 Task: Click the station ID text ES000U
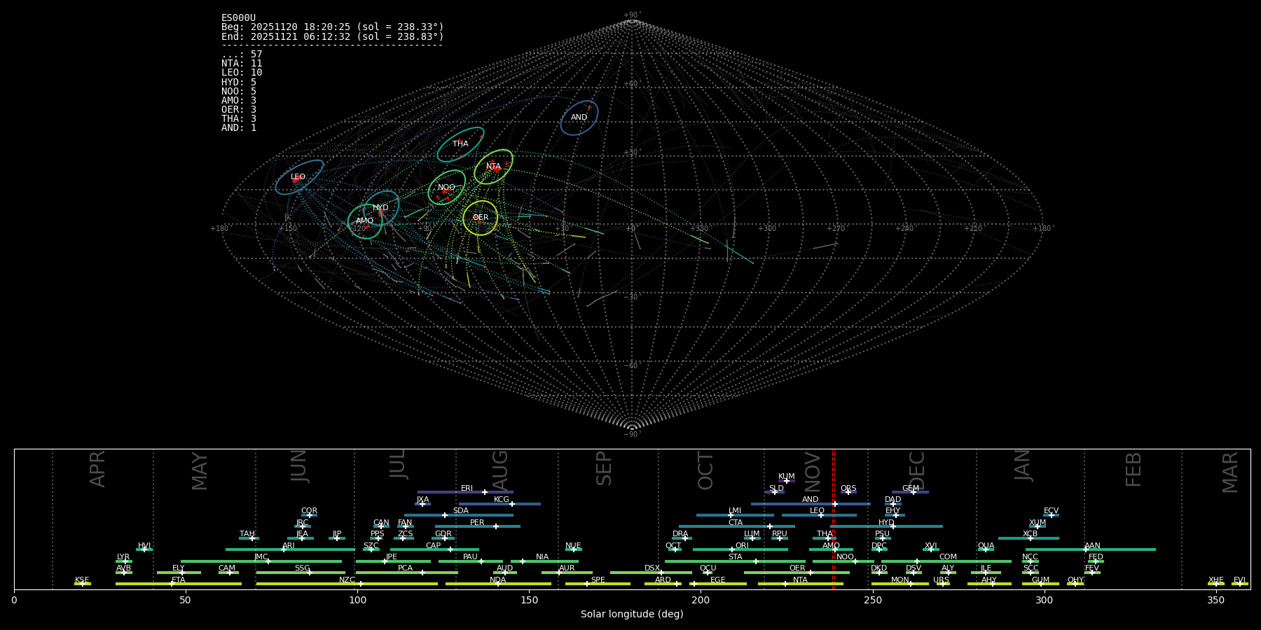[238, 18]
